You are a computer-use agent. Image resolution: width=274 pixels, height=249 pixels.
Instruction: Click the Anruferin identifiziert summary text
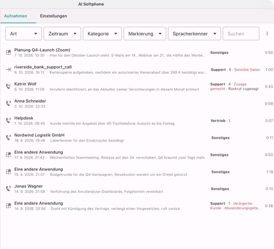tap(124, 90)
